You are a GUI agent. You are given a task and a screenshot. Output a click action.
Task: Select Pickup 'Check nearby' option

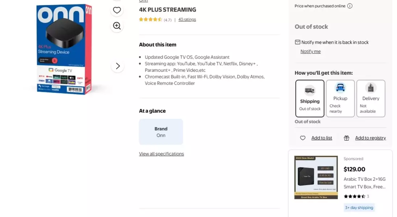[x=340, y=98]
